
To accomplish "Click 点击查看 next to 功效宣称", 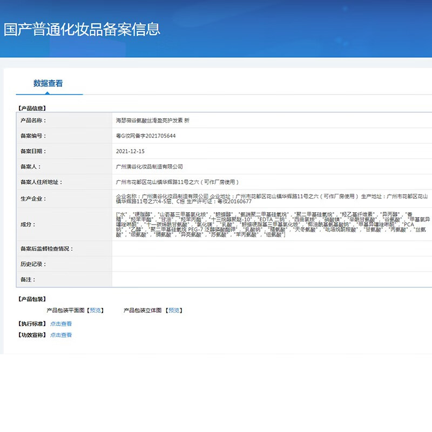I will pyautogui.click(x=61, y=335).
